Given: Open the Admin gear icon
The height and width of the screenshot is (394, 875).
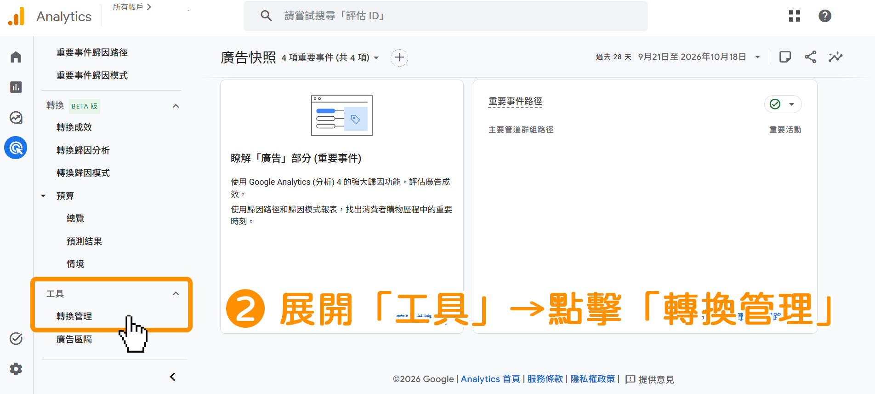Looking at the screenshot, I should [16, 369].
